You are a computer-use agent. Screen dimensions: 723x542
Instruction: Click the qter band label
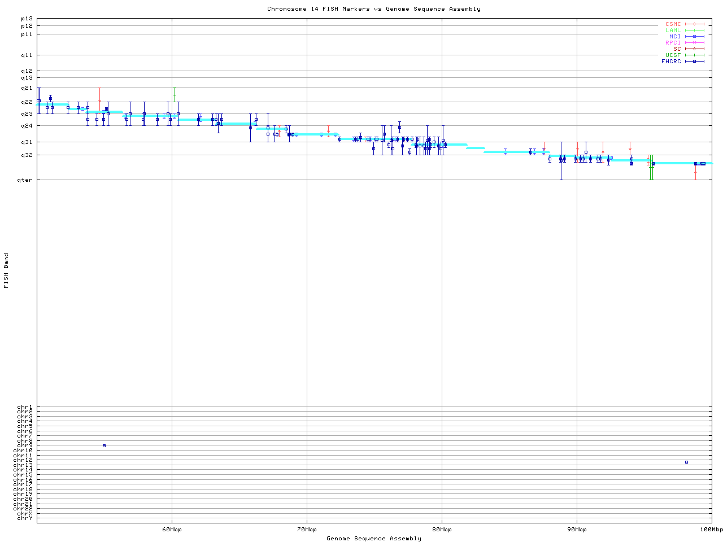pos(26,180)
